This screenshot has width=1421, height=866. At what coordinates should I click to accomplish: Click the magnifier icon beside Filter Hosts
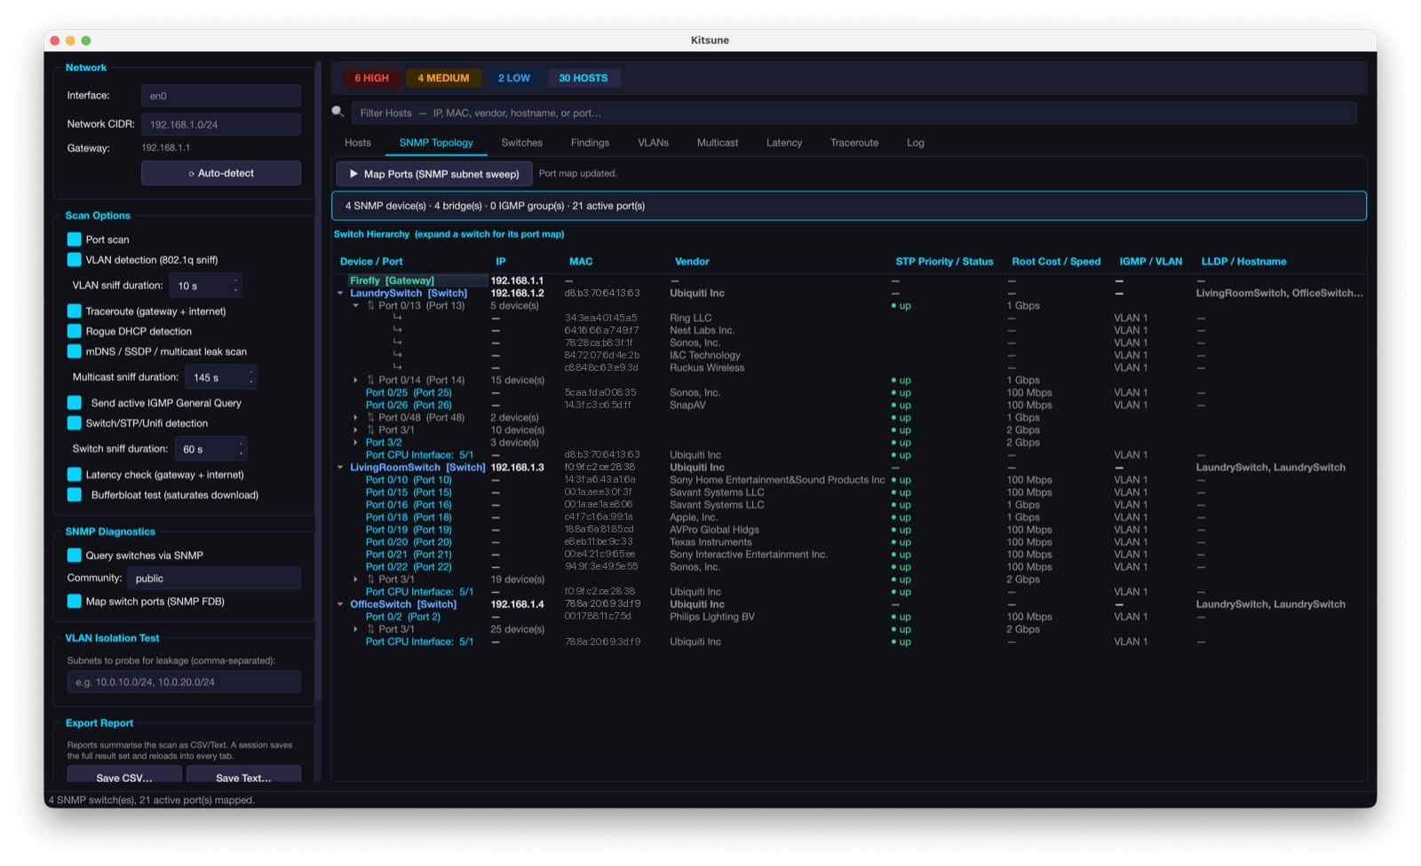click(337, 112)
